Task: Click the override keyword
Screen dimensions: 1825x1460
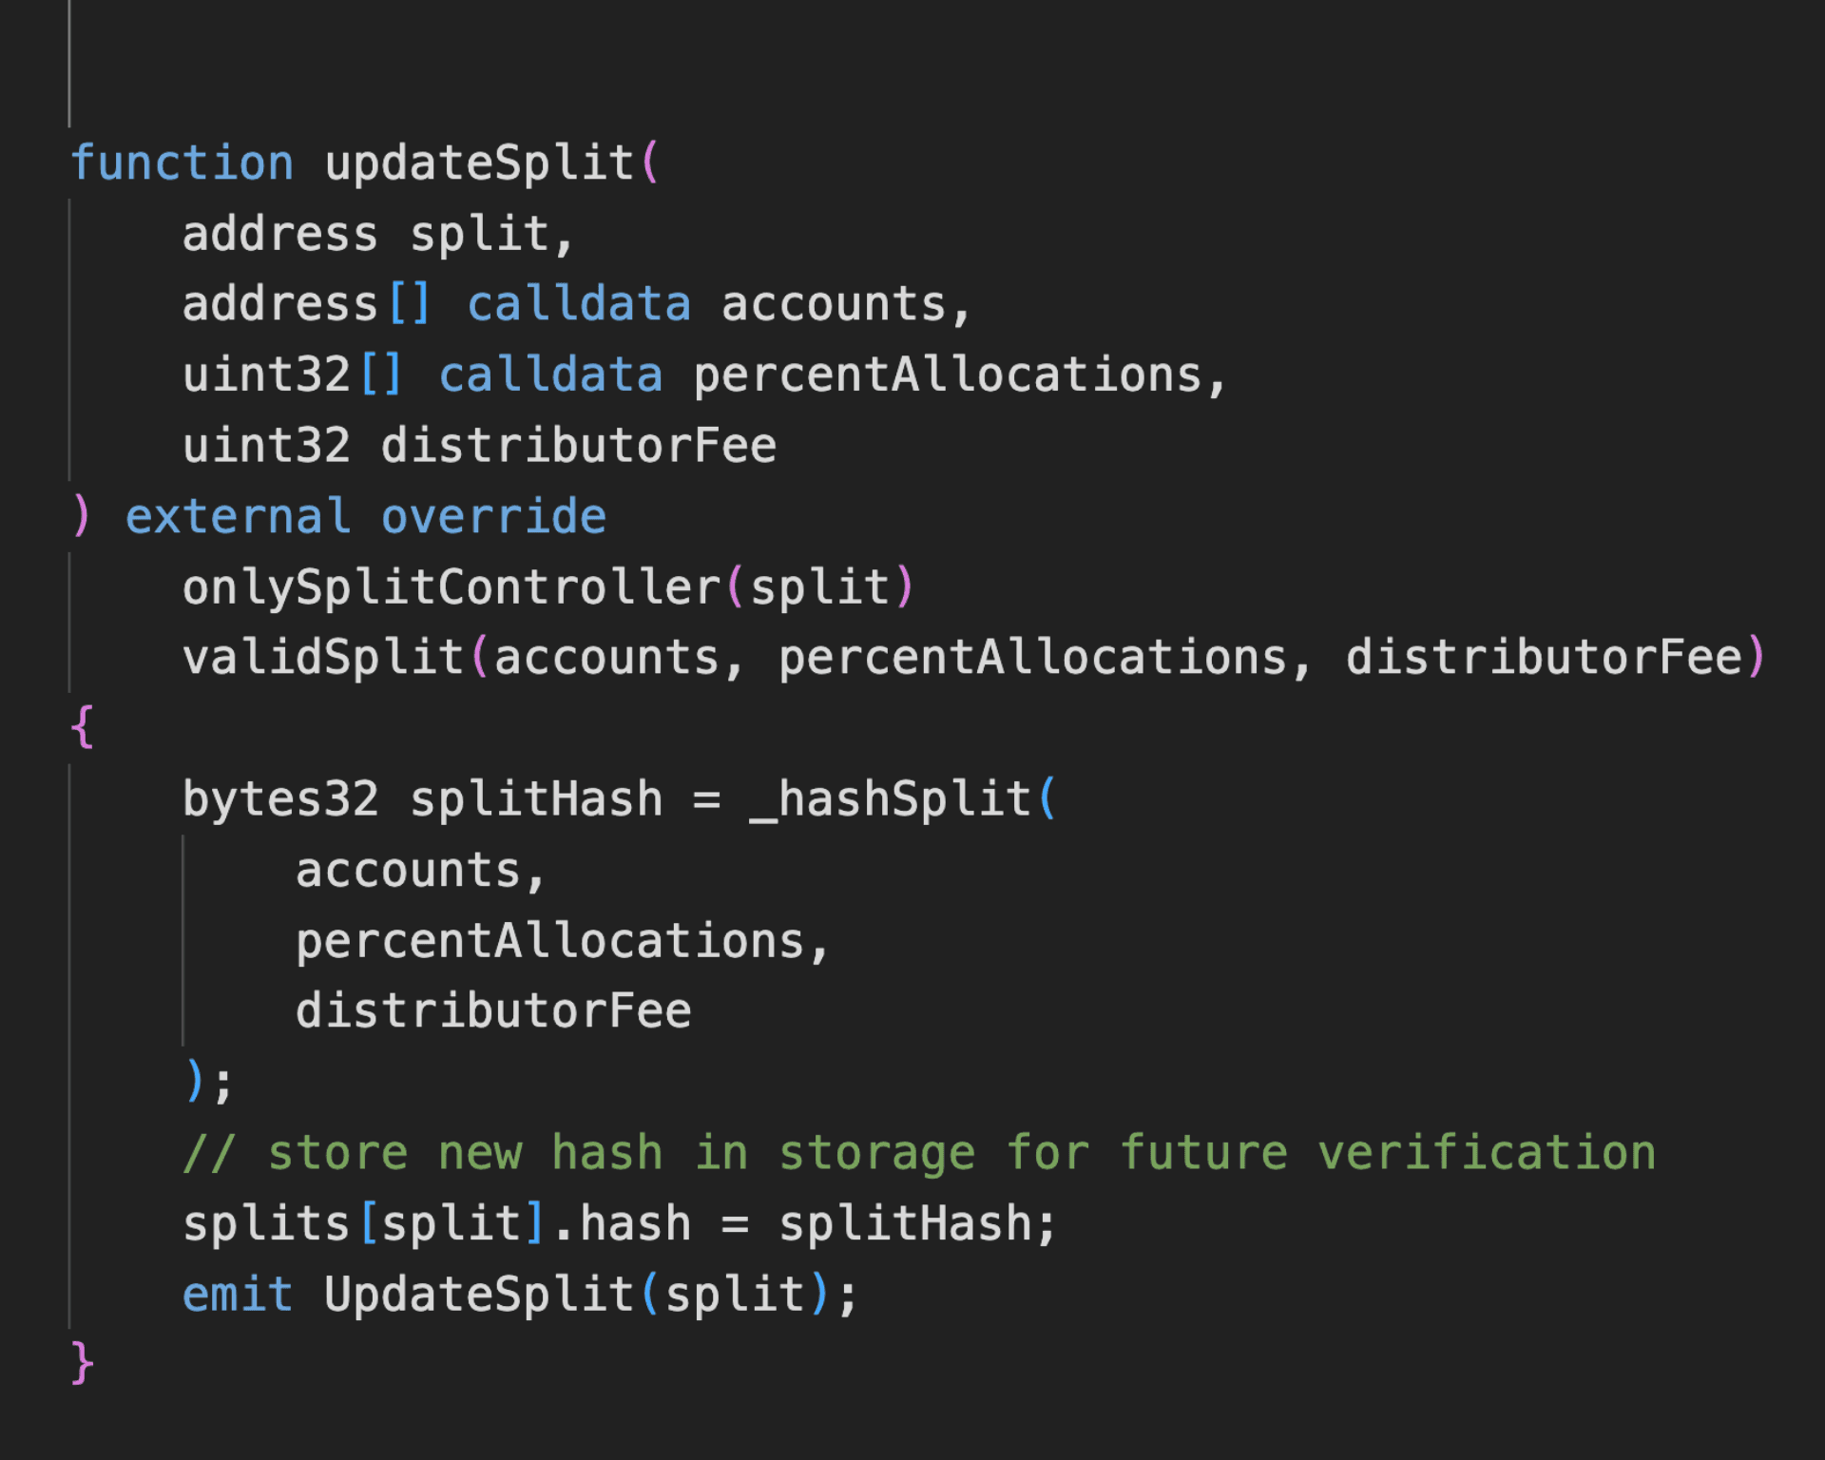Action: (x=493, y=517)
